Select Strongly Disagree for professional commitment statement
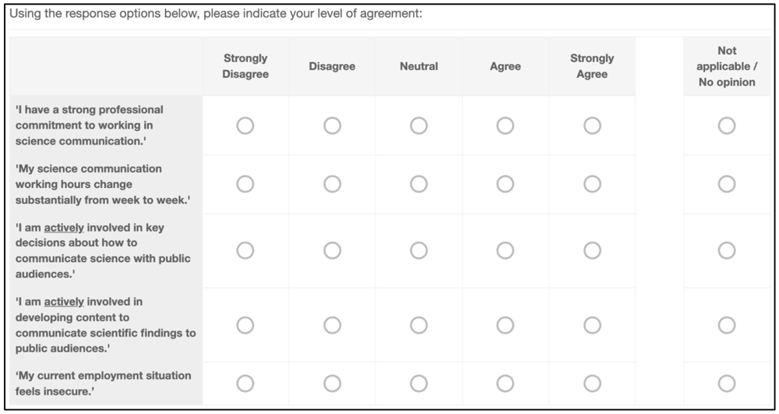The height and width of the screenshot is (414, 779). tap(245, 126)
